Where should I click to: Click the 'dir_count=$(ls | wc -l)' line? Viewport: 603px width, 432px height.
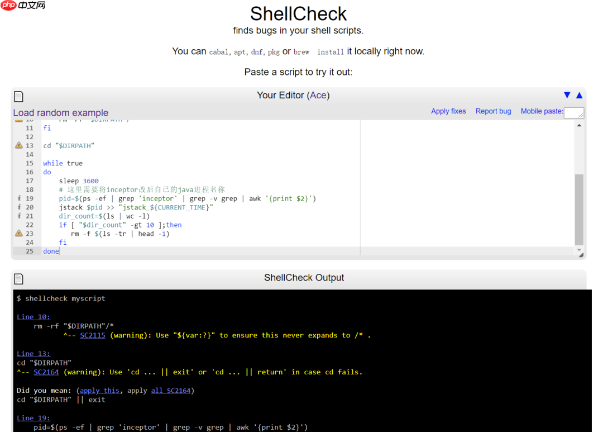(104, 216)
